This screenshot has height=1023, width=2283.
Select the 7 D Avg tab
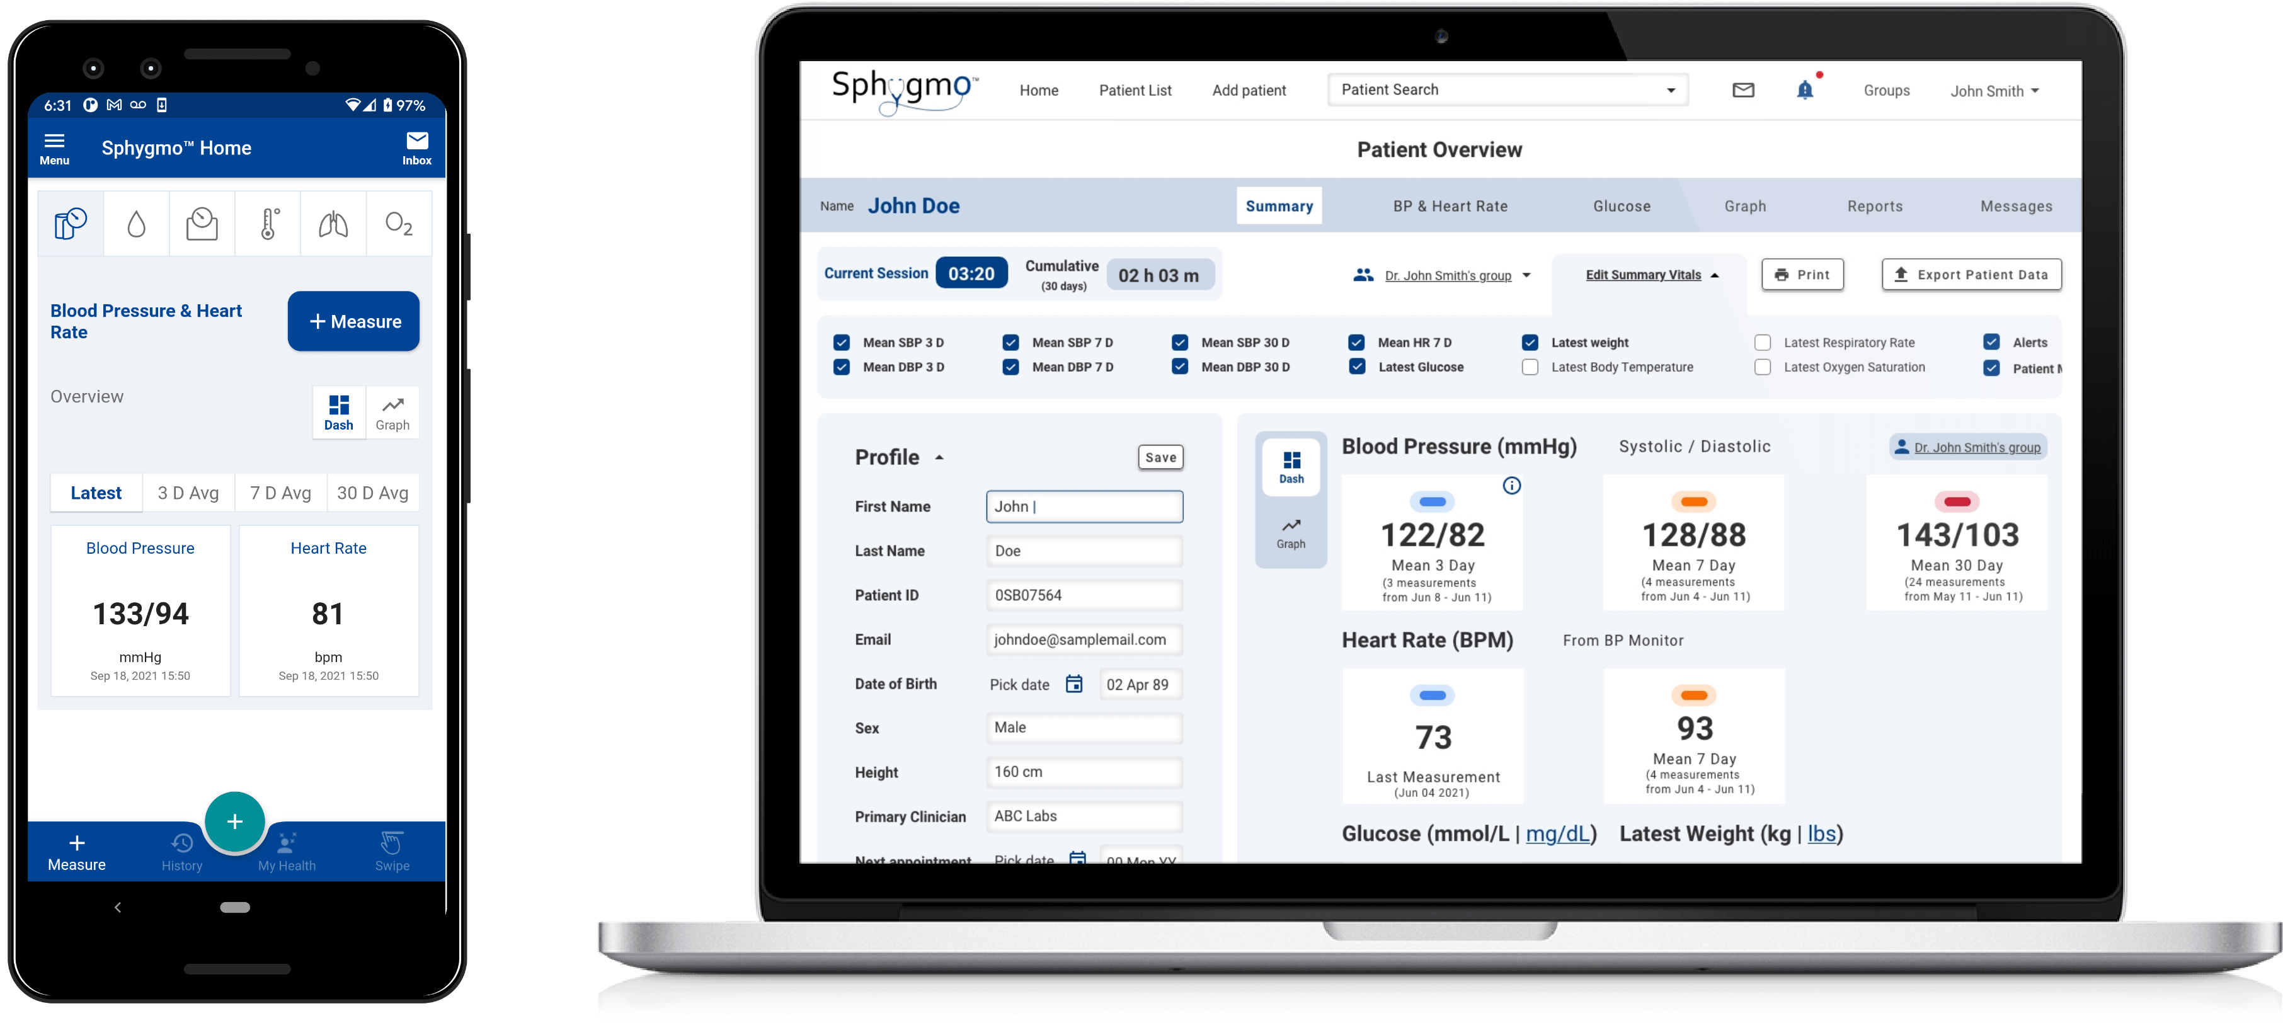[x=280, y=493]
